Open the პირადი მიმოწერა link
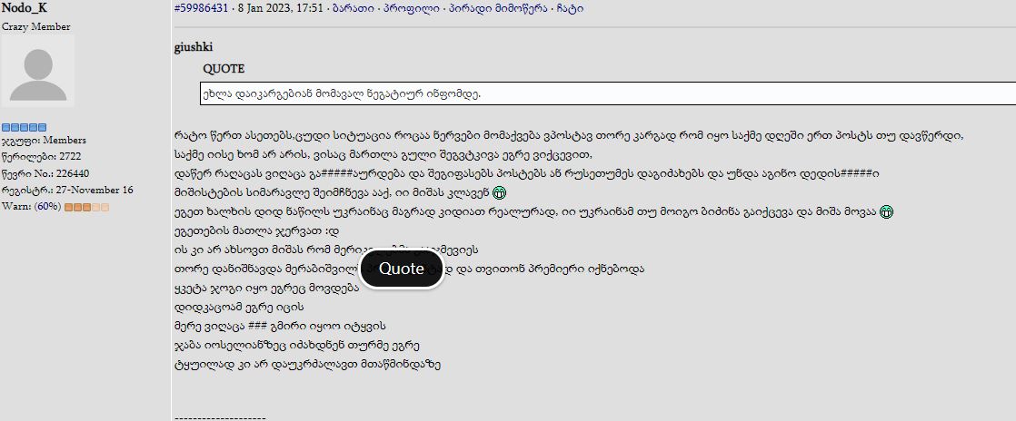 click(498, 9)
